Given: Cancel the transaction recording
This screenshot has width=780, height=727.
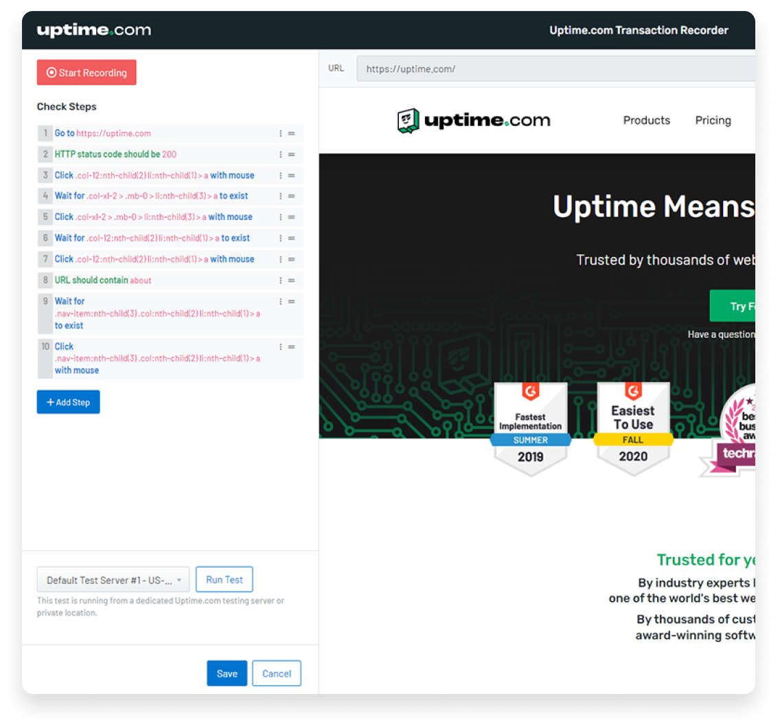Looking at the screenshot, I should tap(277, 673).
